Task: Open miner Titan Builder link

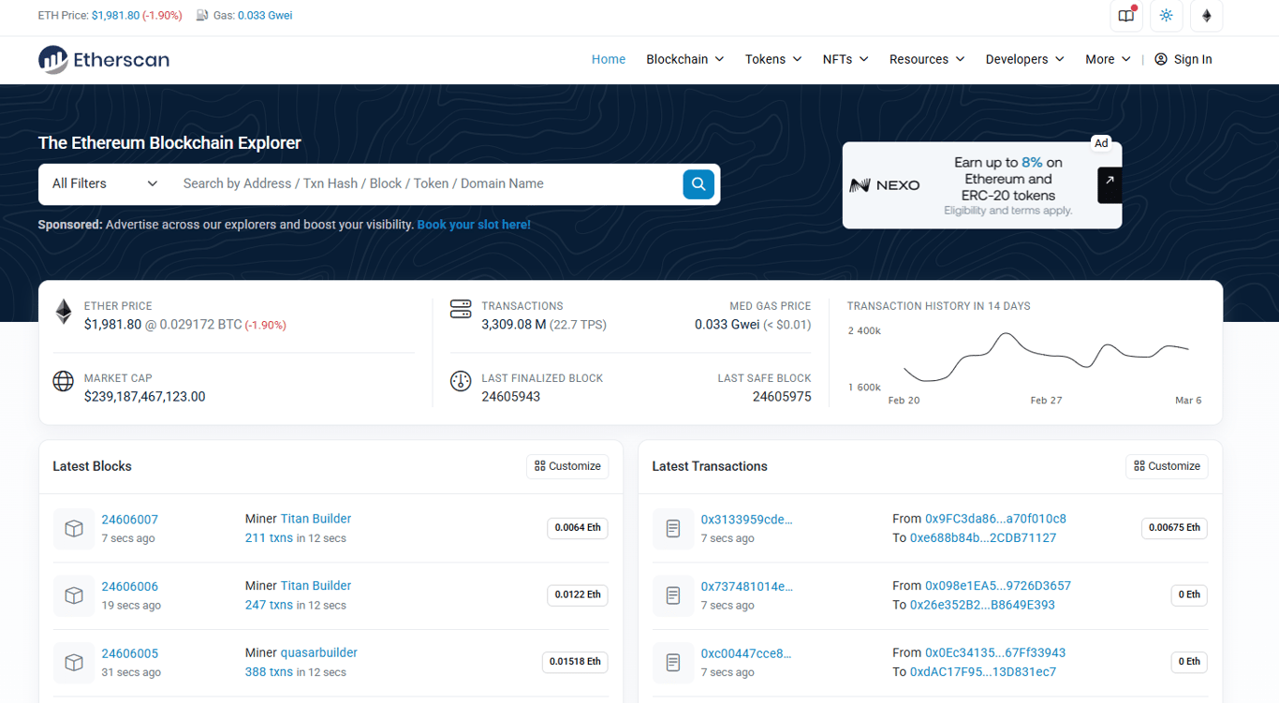Action: [316, 519]
